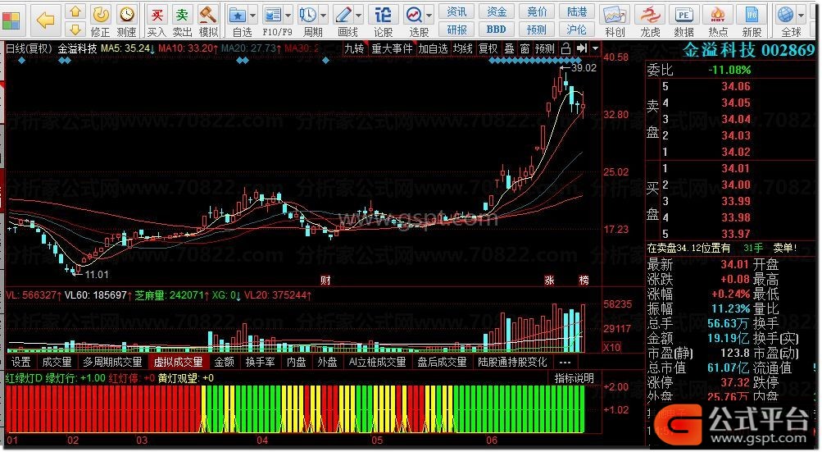Toggle the 窗 window option
Image resolution: width=822 pixels, height=452 pixels.
(525, 49)
